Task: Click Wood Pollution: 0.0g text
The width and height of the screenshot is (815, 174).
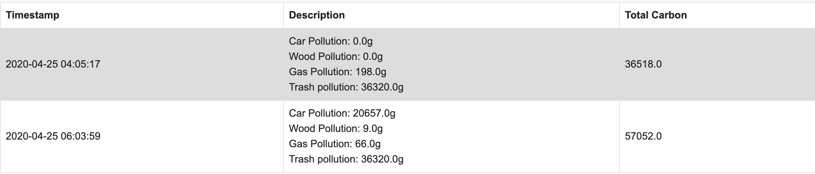Action: coord(336,56)
